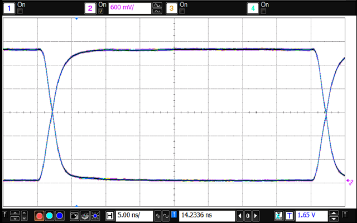Viewport: 357px width, 223px height.
Task: Click the tall up/down chevron button
Action: [24, 216]
